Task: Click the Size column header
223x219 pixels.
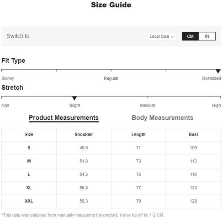Action: (x=29, y=134)
